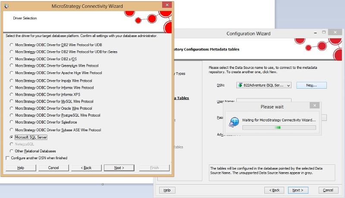Select Impala Wire Protocol driver
The image size is (345, 198).
coord(12,80)
